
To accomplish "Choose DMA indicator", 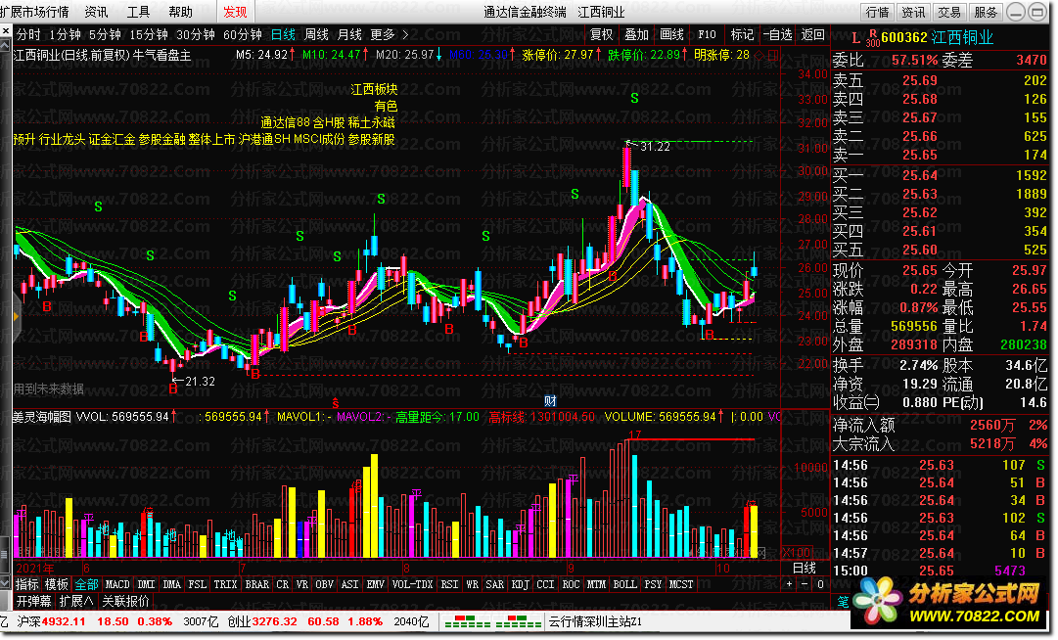I will [x=171, y=584].
